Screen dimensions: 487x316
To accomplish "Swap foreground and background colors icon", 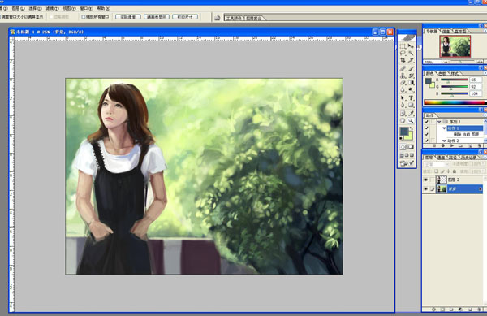I will pyautogui.click(x=412, y=128).
